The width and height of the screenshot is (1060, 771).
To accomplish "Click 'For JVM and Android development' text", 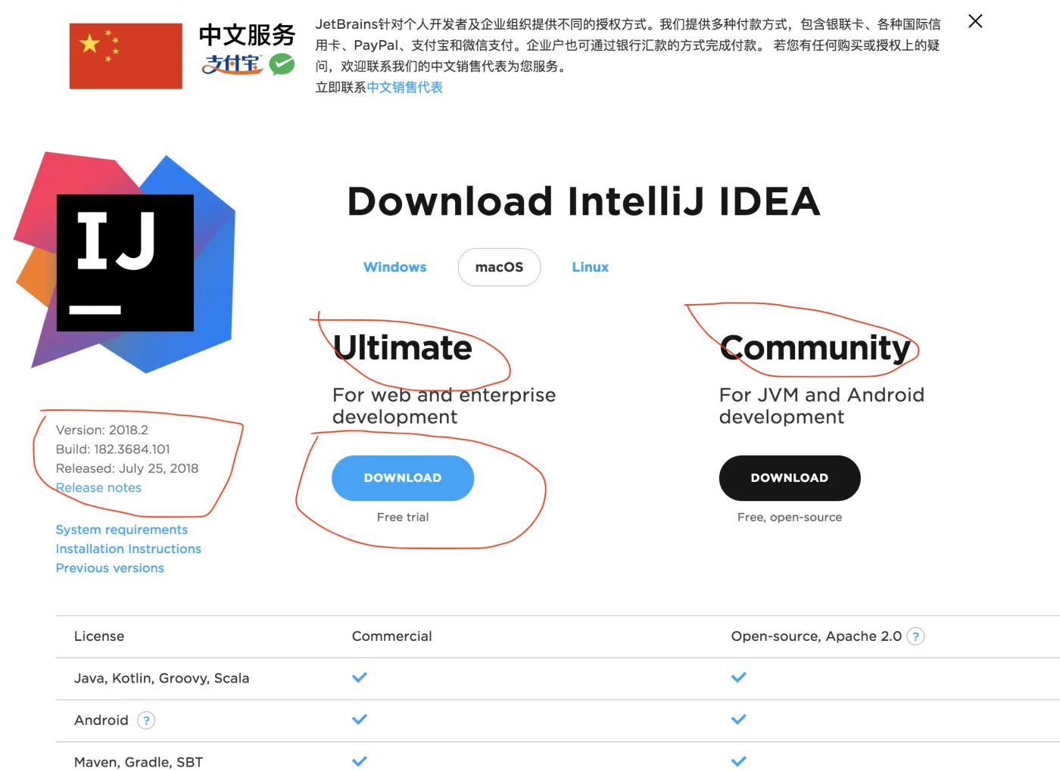I will coord(821,406).
